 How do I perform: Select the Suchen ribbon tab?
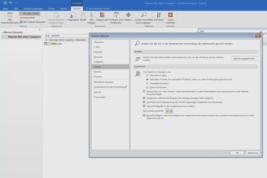pyautogui.click(x=77, y=8)
